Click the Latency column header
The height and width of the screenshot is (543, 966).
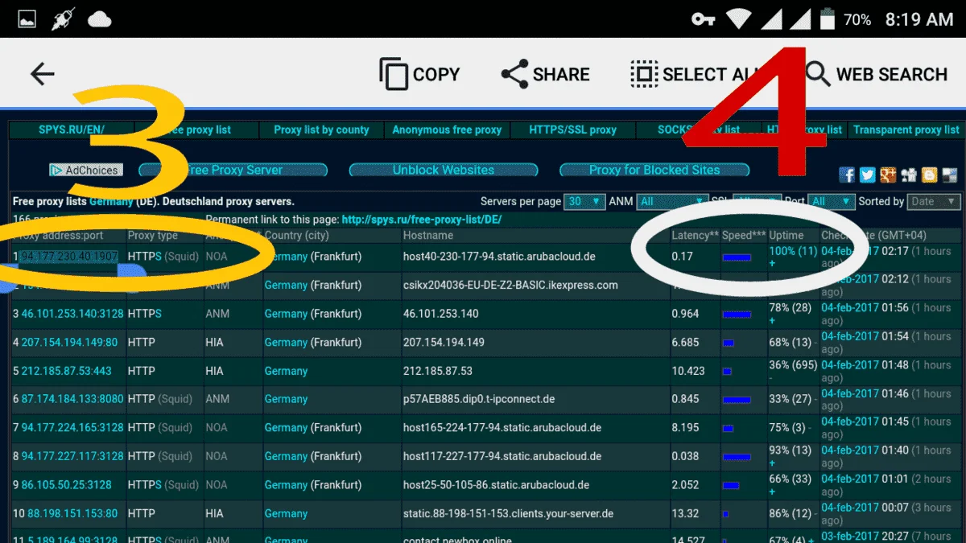pyautogui.click(x=696, y=236)
